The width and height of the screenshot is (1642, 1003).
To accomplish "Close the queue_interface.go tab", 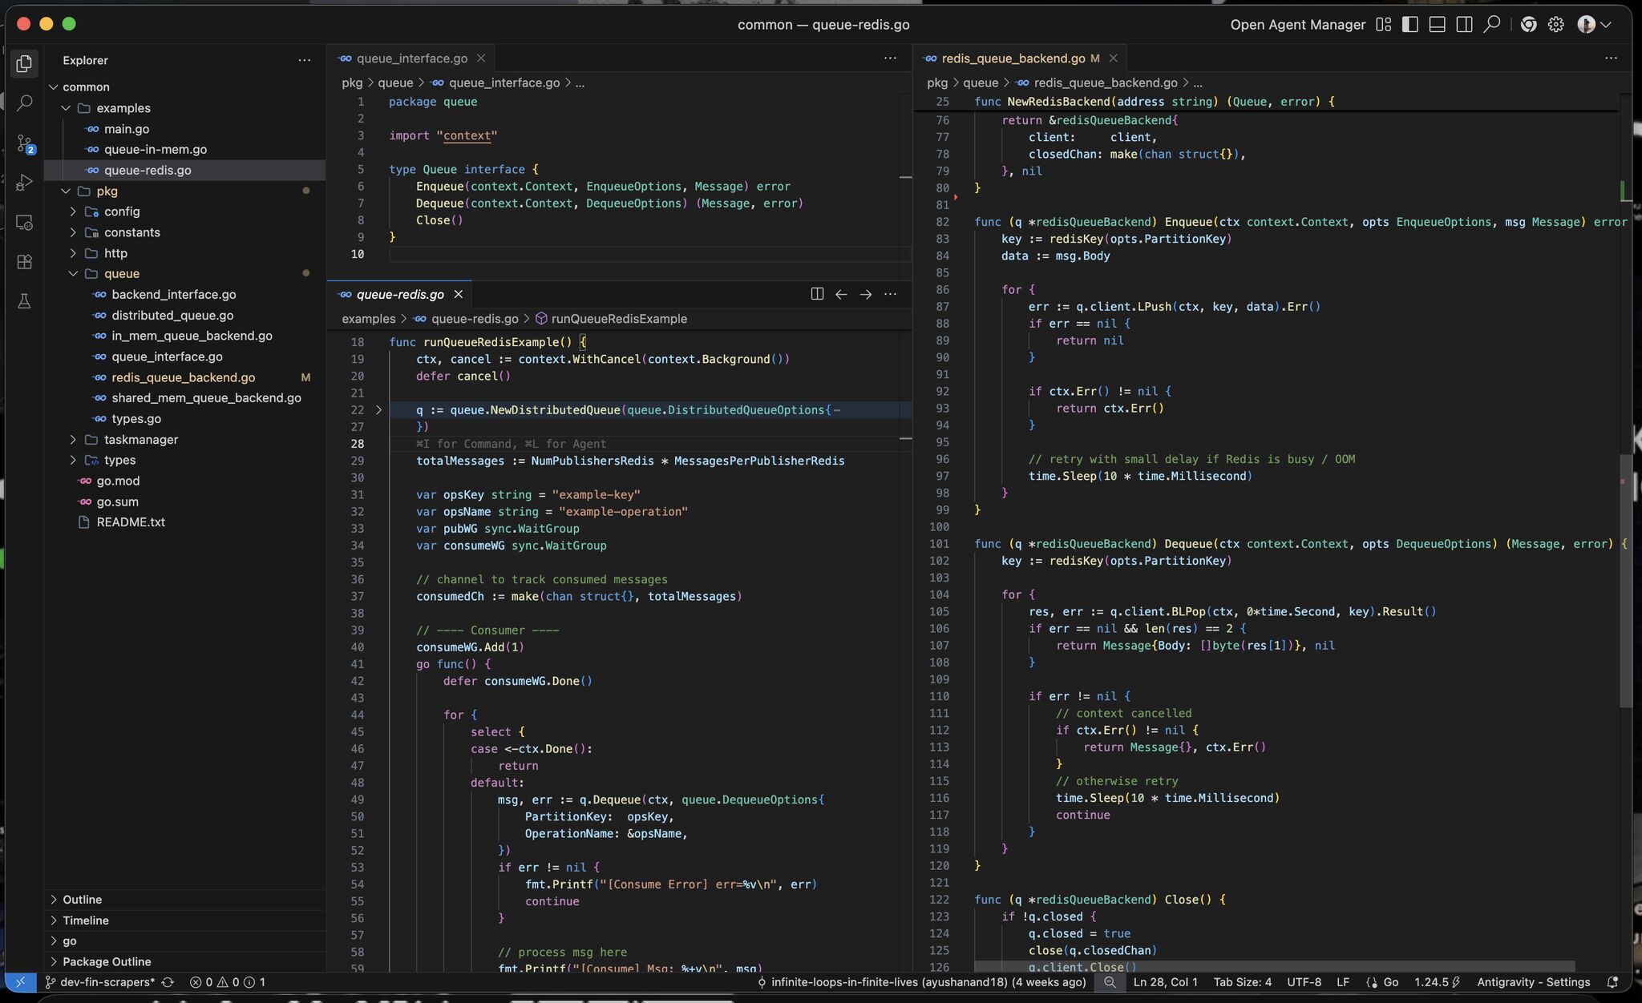I will click(x=481, y=58).
